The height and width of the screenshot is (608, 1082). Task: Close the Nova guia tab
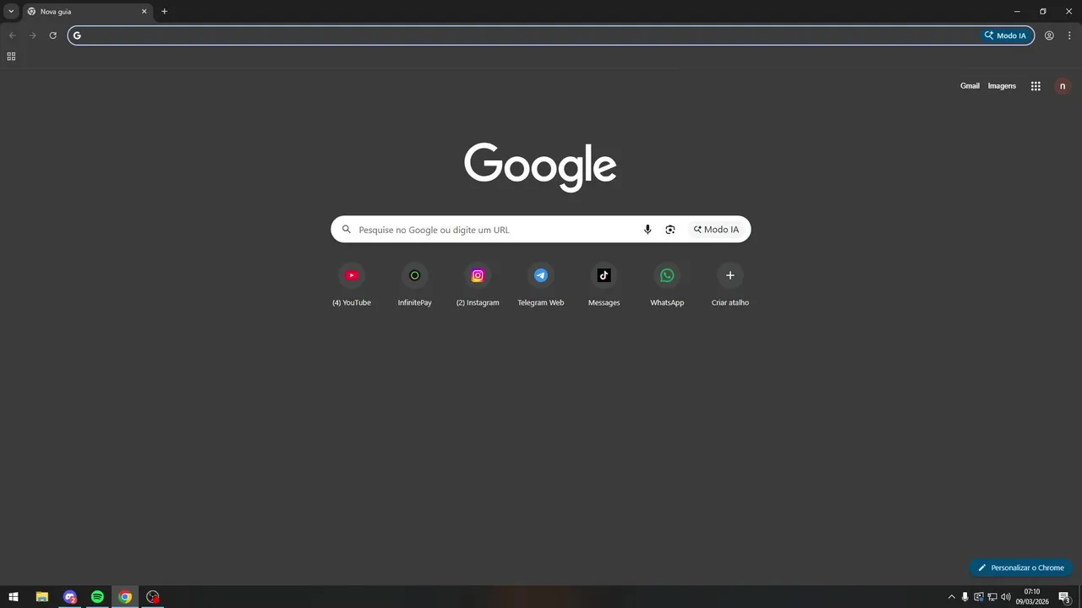(x=144, y=12)
